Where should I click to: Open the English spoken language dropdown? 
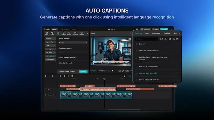73,42
